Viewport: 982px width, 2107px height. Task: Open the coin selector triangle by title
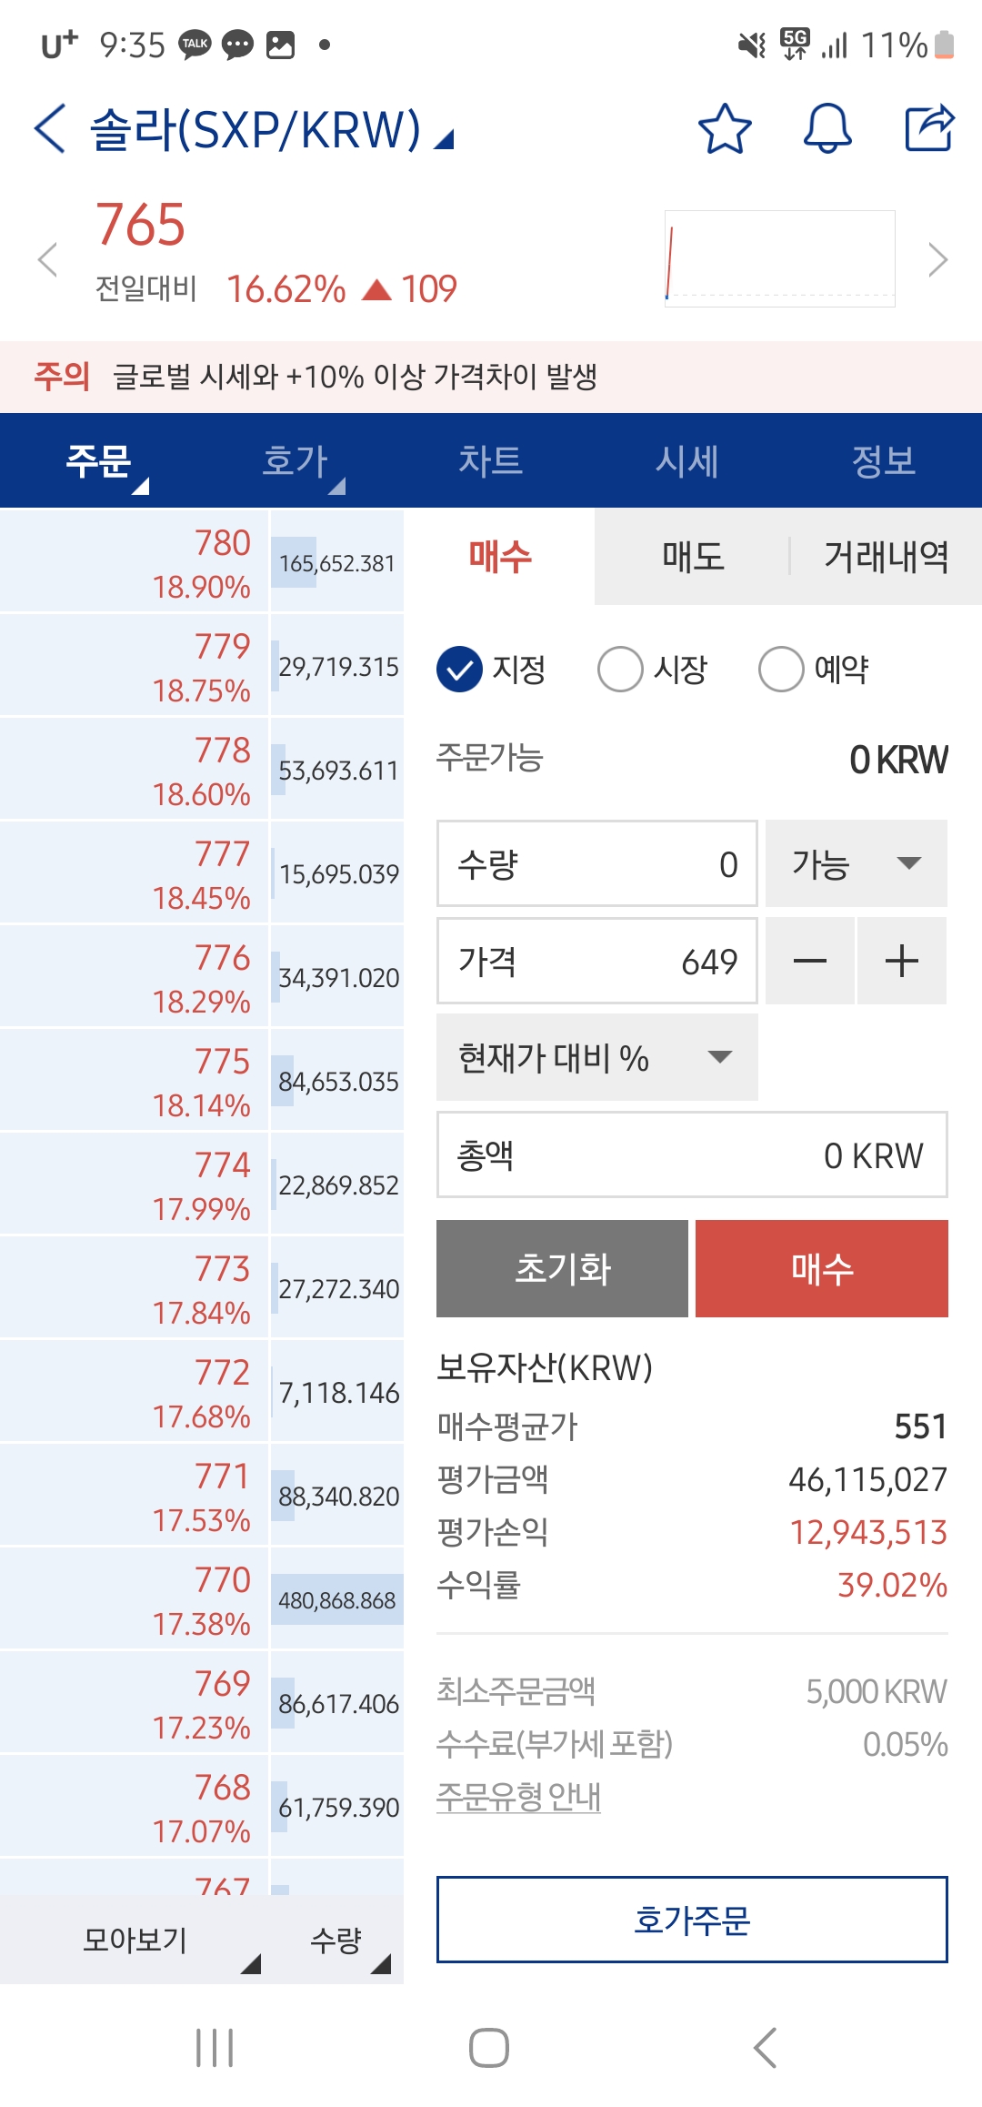(x=444, y=138)
